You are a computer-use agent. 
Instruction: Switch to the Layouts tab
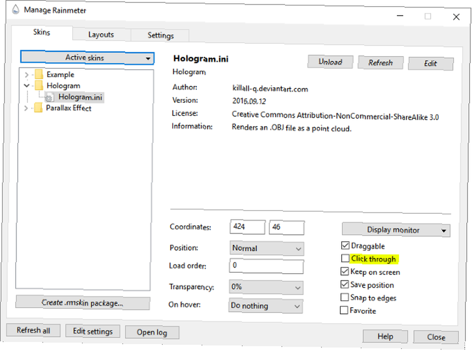click(x=101, y=34)
